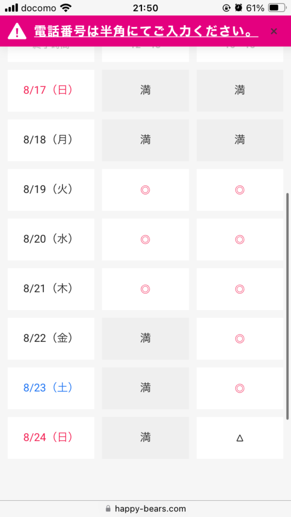This screenshot has width=291, height=517.
Task: Click the 8/24 Sunday date cell
Action: [51, 438]
